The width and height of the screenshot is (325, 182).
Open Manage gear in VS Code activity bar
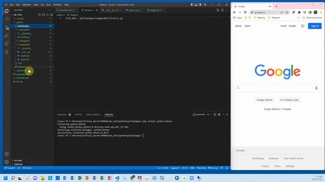7,162
